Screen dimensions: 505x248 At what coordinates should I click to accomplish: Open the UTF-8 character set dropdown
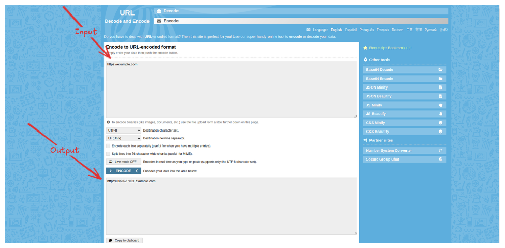(123, 130)
